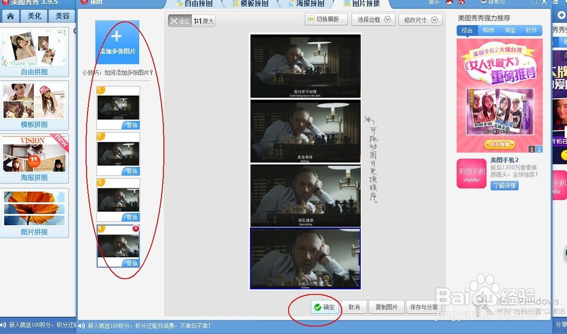
Task: Click the selected fourth frame 无能为力
Action: 305,259
